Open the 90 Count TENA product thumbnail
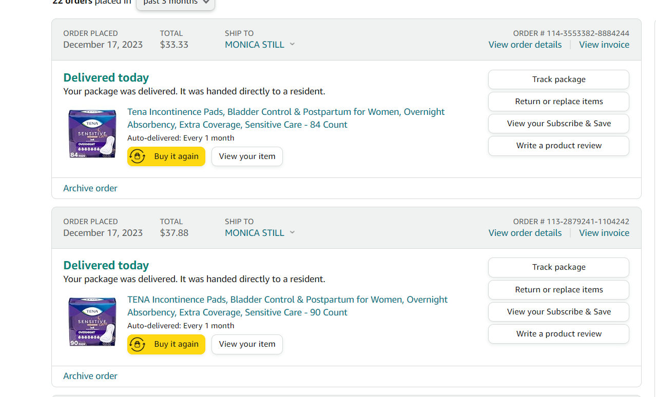This screenshot has height=397, width=656. pyautogui.click(x=92, y=321)
